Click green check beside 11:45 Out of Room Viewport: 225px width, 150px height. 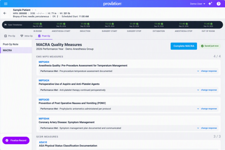[x=212, y=24]
